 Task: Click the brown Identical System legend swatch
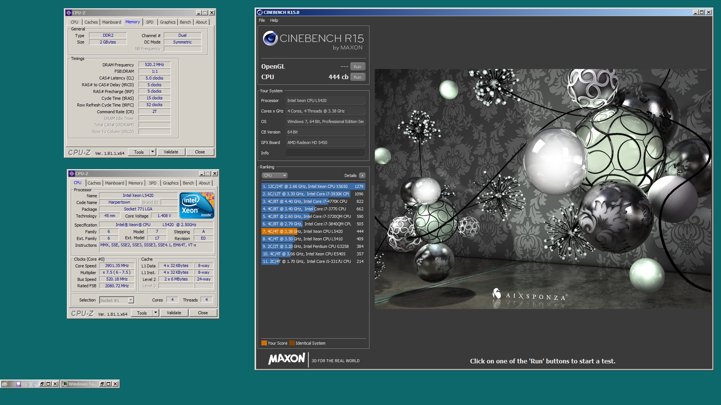pos(292,343)
